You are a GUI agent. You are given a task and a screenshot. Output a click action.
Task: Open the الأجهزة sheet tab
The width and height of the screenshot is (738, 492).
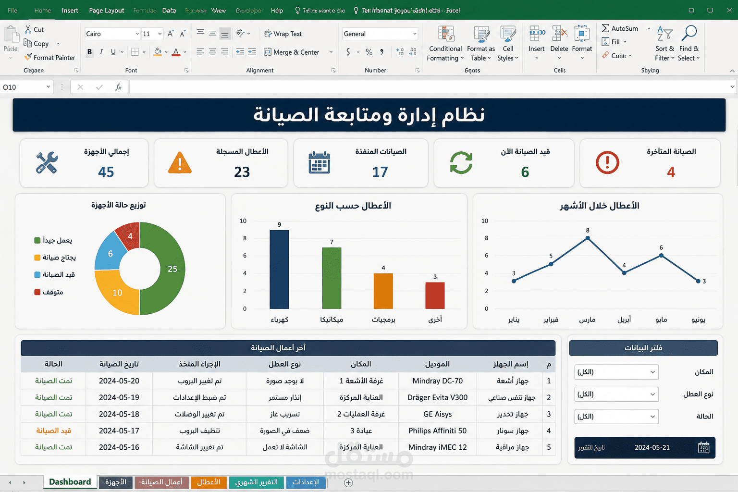[x=116, y=482]
